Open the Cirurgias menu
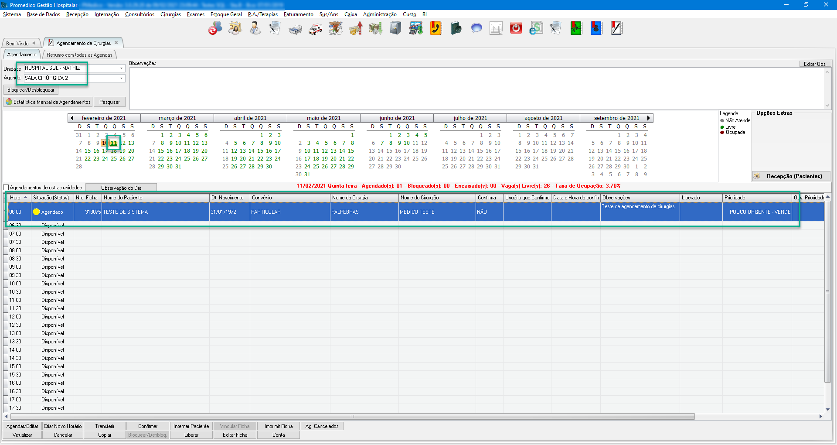Image resolution: width=837 pixels, height=445 pixels. [170, 14]
